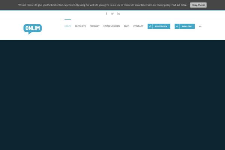Open the PRODUKTE menu
The image size is (225, 150).
80,26
